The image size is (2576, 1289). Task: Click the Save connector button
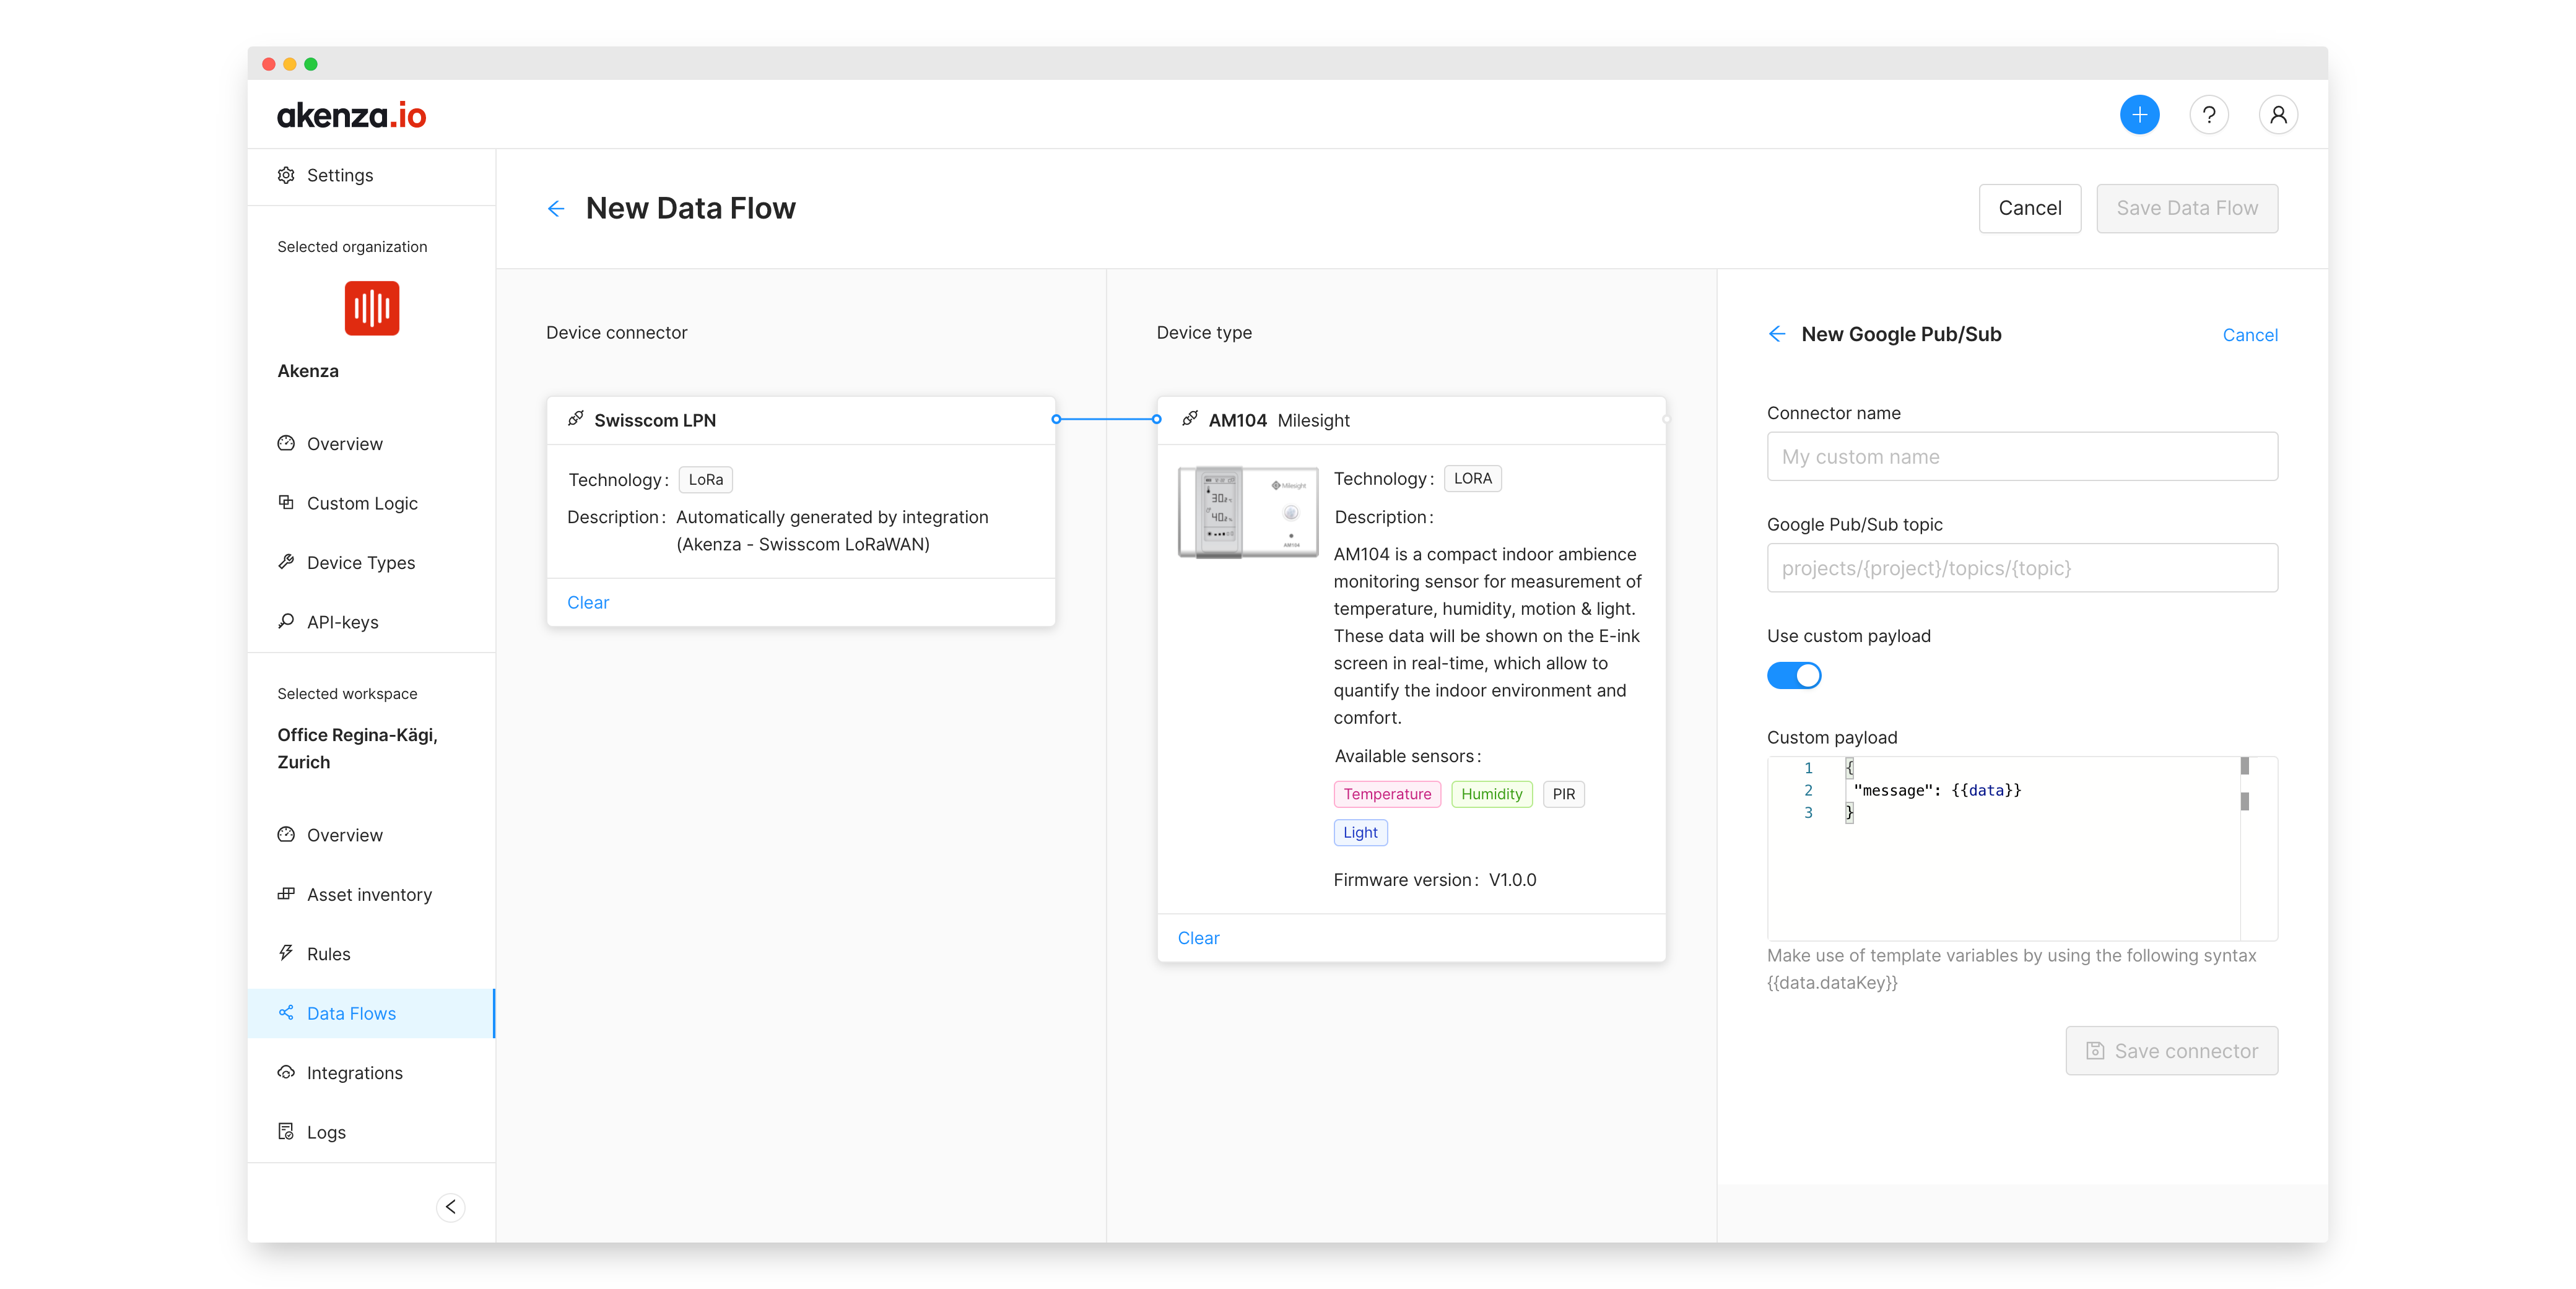point(2171,1051)
